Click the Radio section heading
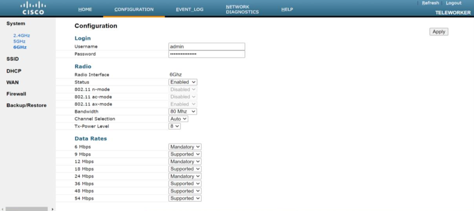Image resolution: width=474 pixels, height=211 pixels. [83, 66]
